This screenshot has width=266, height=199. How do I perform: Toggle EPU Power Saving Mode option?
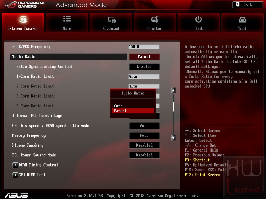(144, 155)
